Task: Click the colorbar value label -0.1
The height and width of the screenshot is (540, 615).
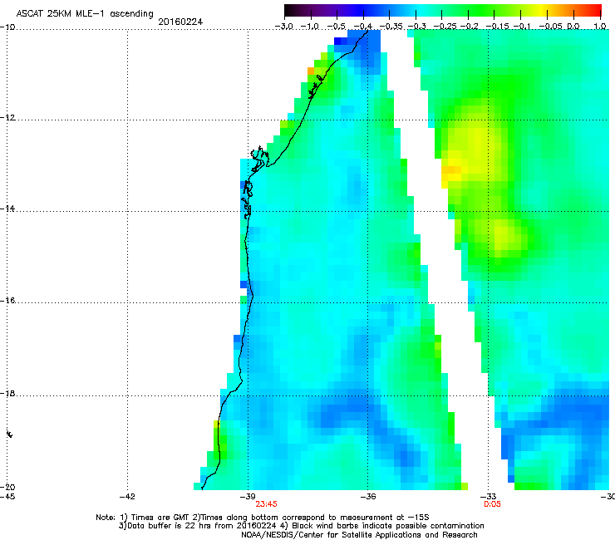Action: (522, 27)
